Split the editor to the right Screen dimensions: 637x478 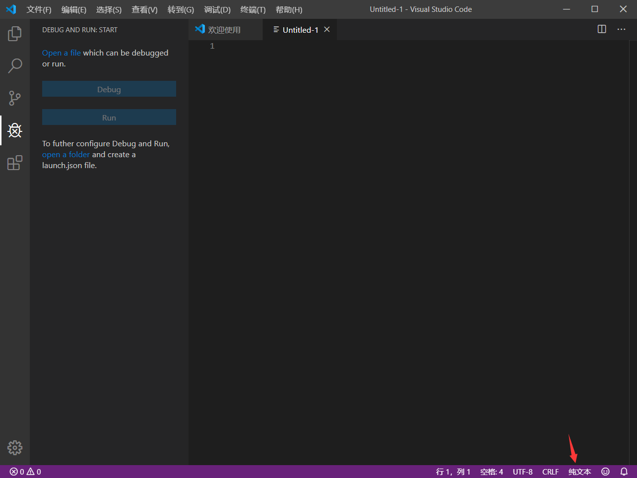(x=602, y=29)
